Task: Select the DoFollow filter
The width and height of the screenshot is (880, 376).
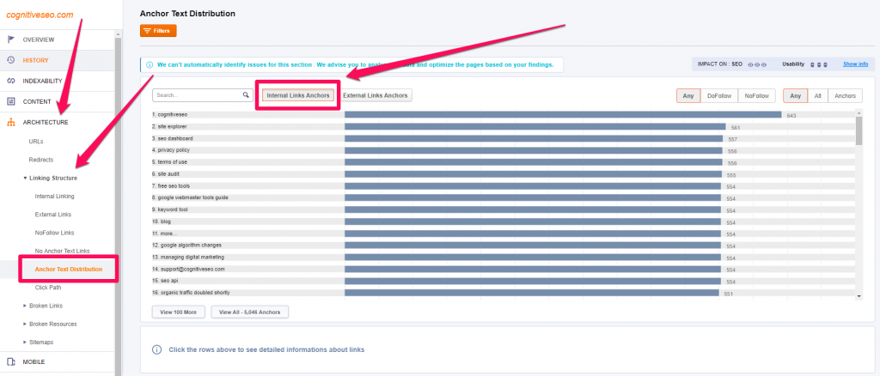Action: point(719,96)
